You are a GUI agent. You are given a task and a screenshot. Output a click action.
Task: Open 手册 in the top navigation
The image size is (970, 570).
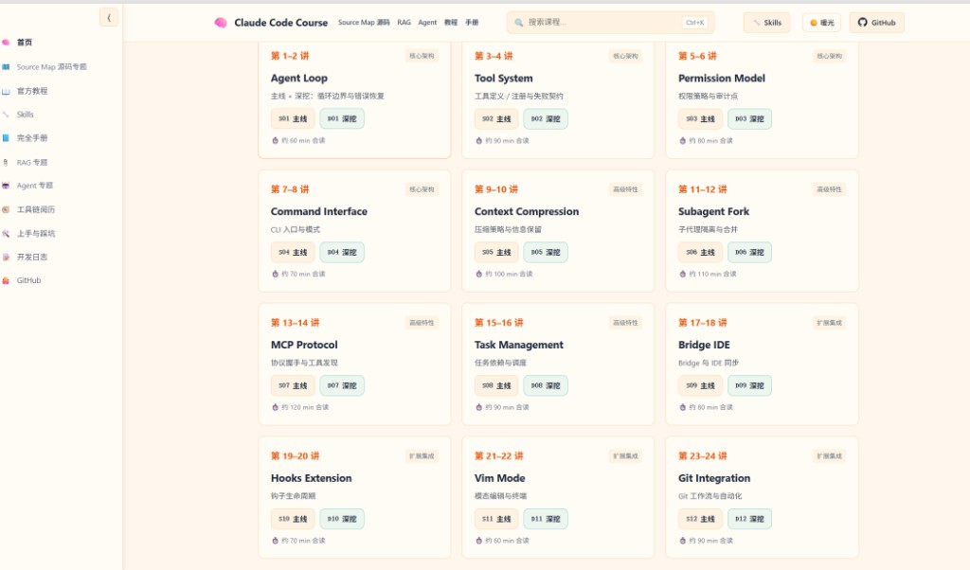coord(472,23)
